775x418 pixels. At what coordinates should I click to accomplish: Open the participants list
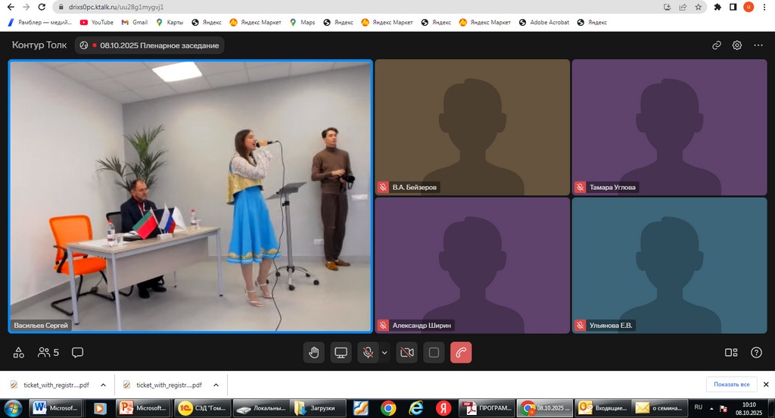point(48,352)
